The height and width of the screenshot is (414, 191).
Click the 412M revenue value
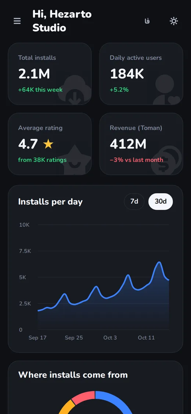point(128,144)
